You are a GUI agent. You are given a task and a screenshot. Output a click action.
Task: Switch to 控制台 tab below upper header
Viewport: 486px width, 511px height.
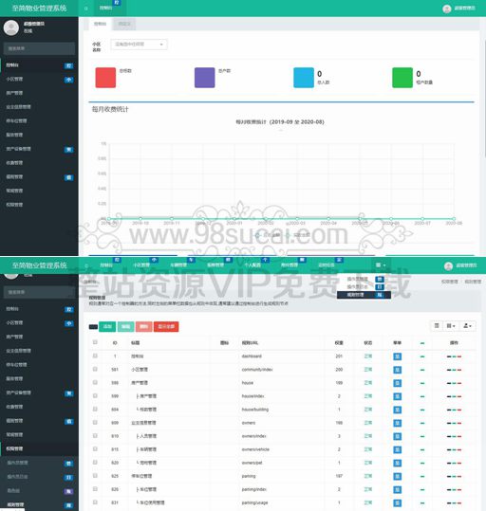101,24
